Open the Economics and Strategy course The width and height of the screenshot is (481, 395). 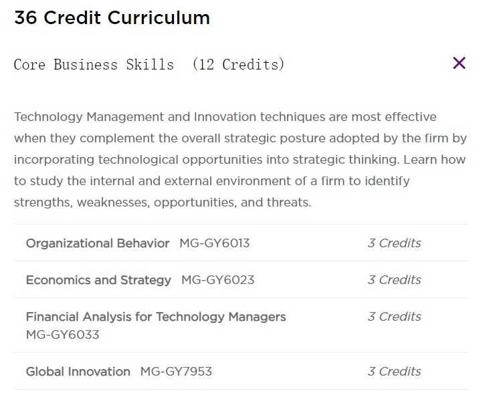coord(98,280)
